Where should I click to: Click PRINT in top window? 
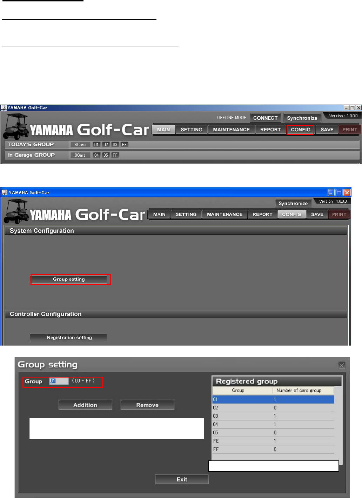point(350,130)
